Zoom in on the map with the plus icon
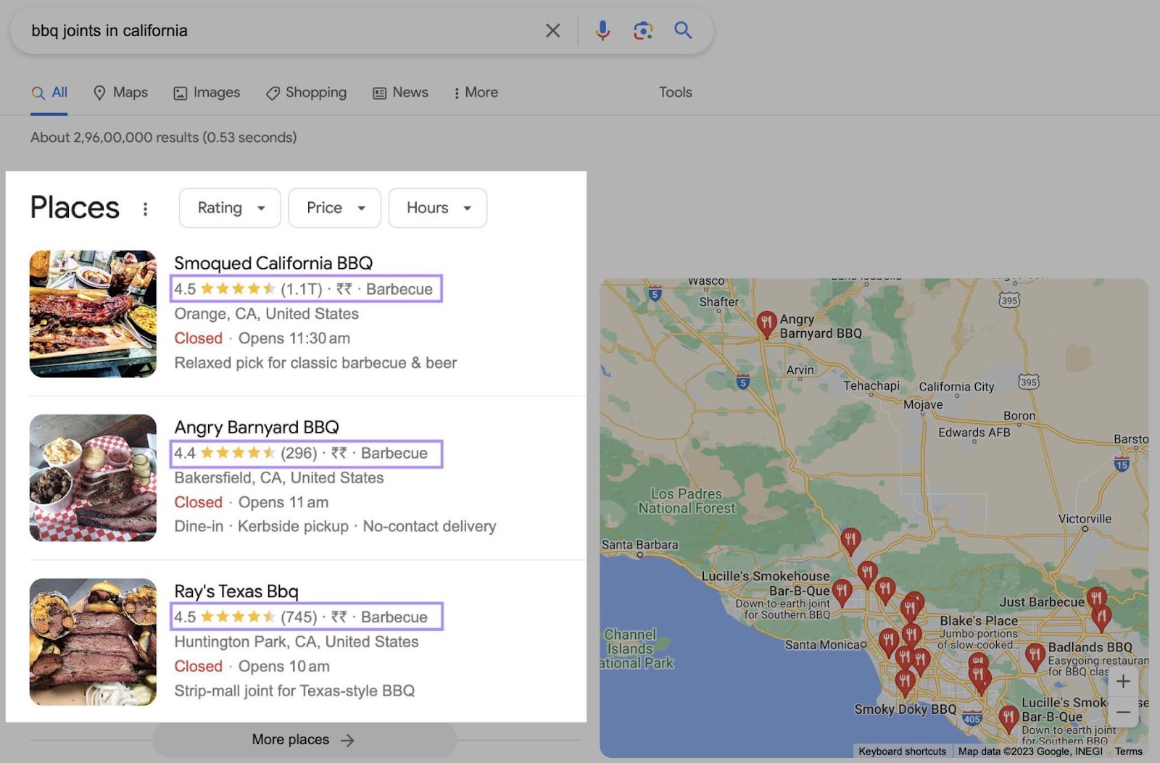 pos(1123,680)
